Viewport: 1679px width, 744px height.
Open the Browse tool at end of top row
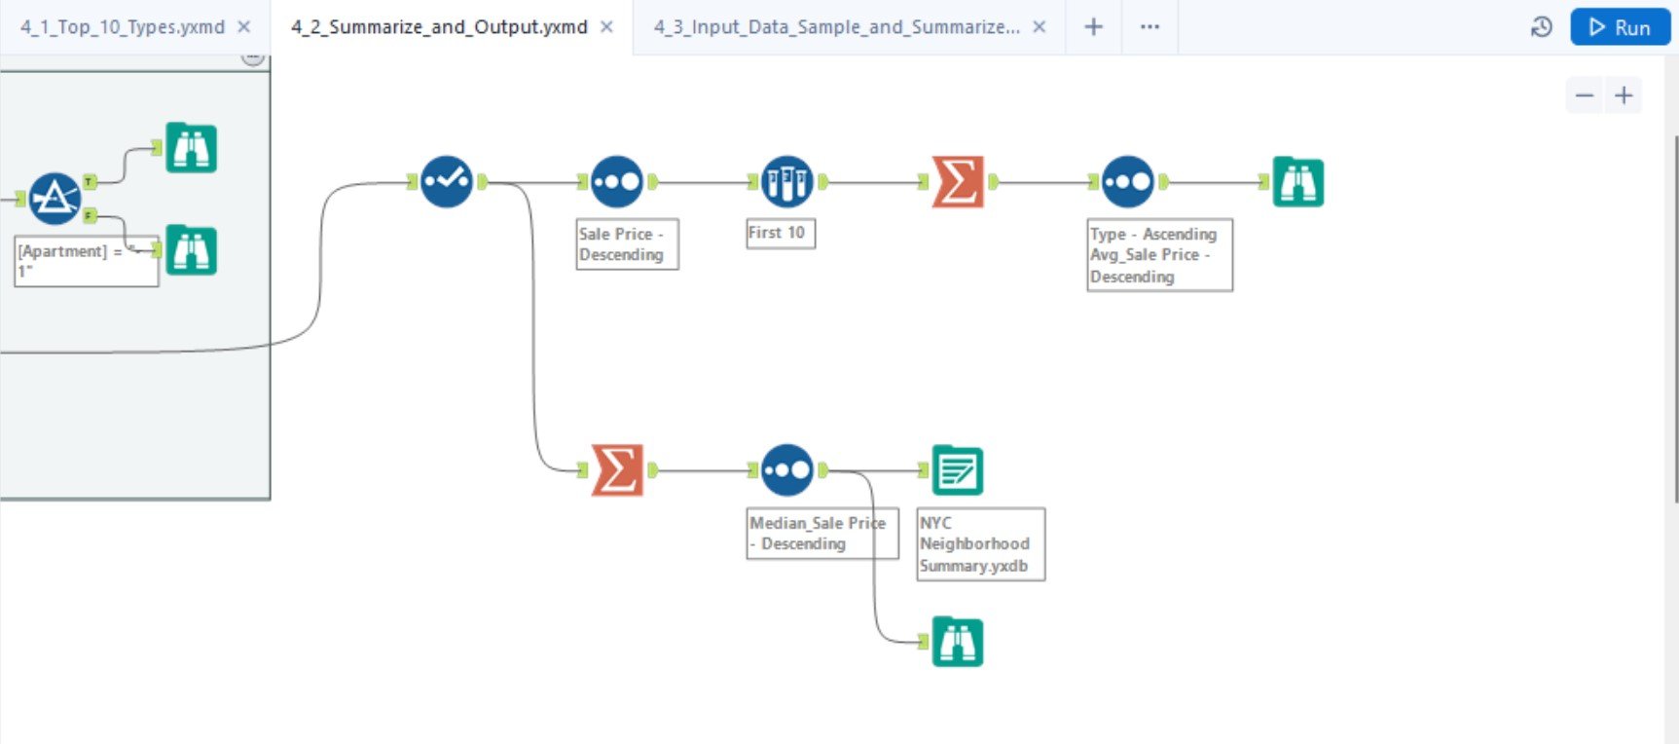pos(1298,181)
